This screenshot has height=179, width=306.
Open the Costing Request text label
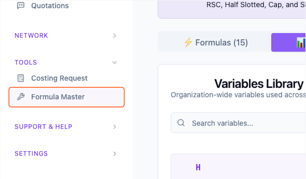point(59,78)
